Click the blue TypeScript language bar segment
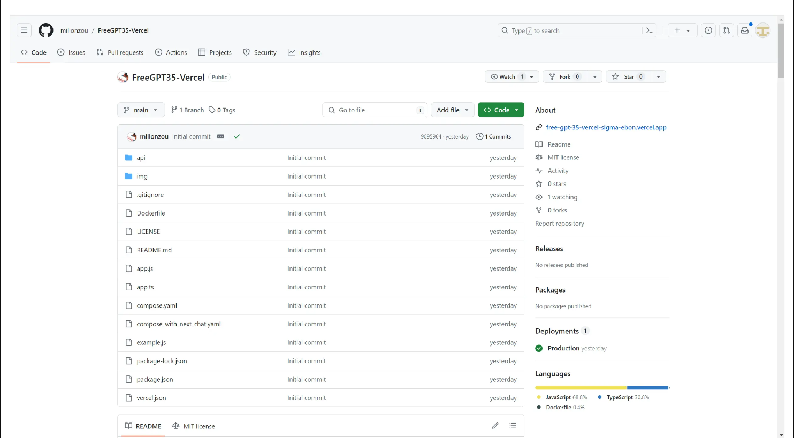This screenshot has height=438, width=794. [647, 388]
